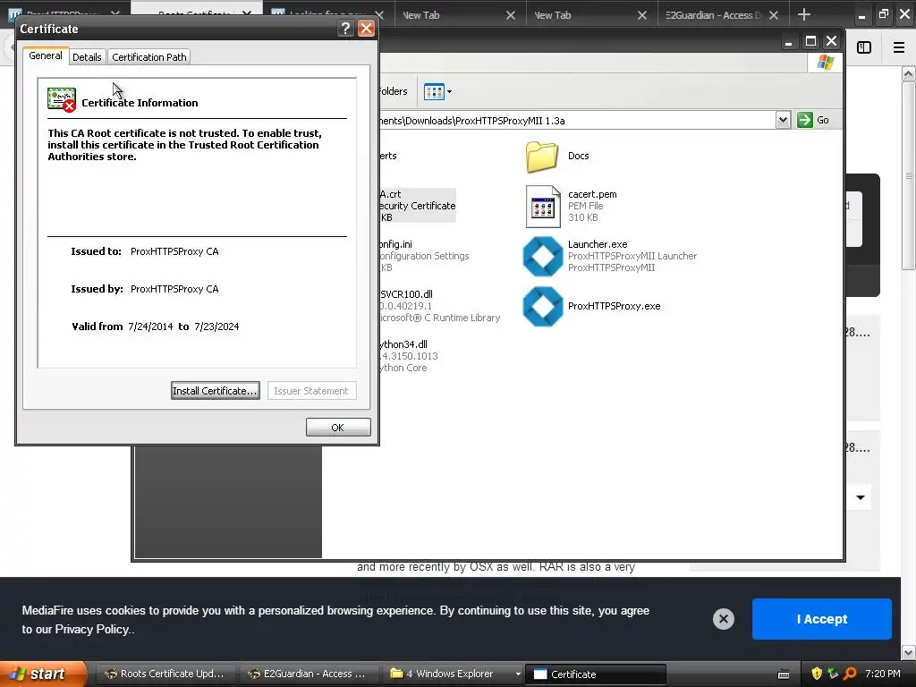Select the python34.dll file entry

tap(409, 356)
